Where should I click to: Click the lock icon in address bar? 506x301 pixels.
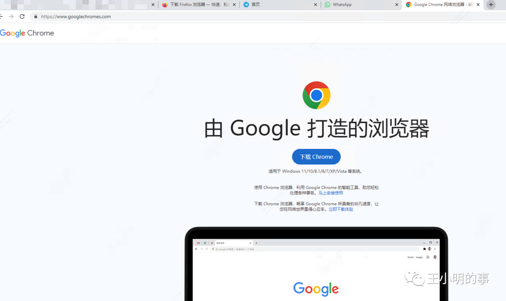pyautogui.click(x=36, y=16)
